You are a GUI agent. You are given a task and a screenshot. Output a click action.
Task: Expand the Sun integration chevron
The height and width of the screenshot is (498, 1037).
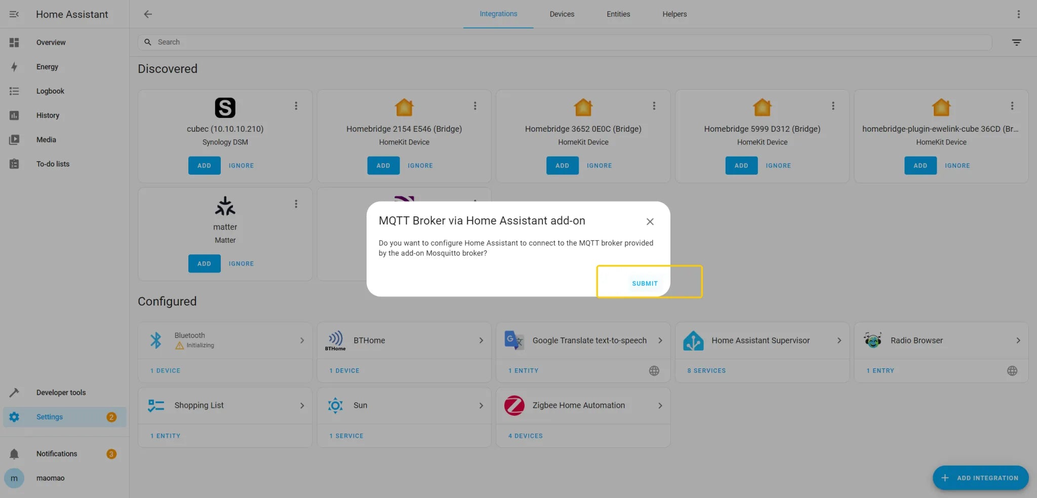481,406
